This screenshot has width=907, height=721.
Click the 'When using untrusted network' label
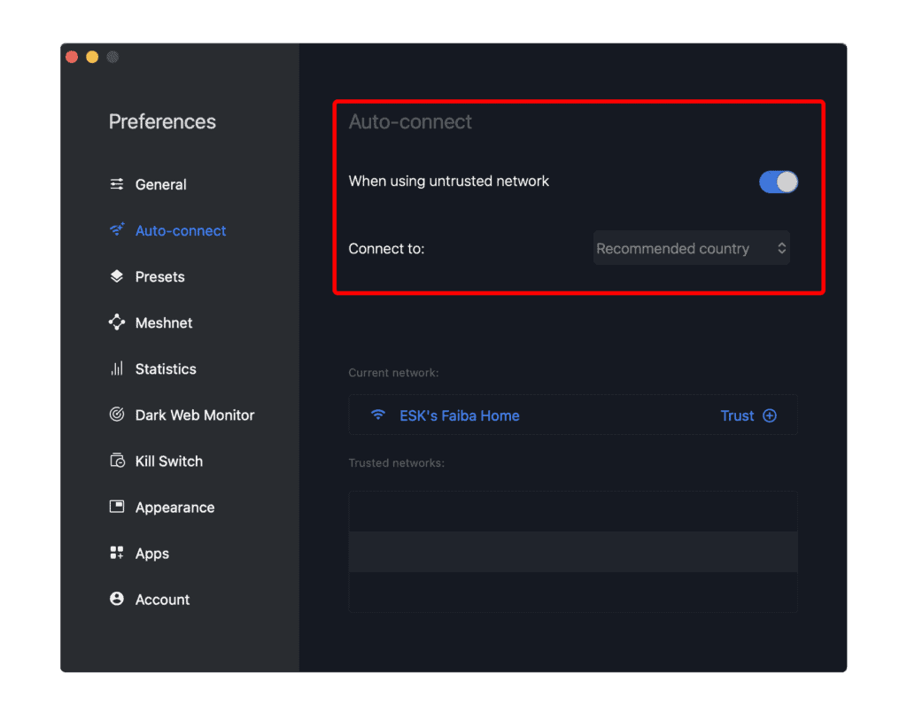[448, 181]
